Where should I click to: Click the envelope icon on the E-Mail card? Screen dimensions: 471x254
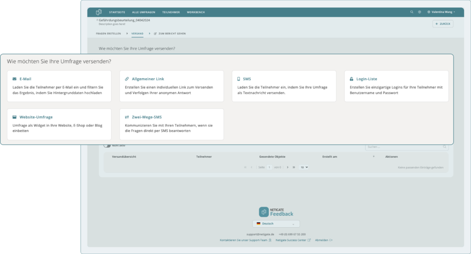pyautogui.click(x=14, y=79)
